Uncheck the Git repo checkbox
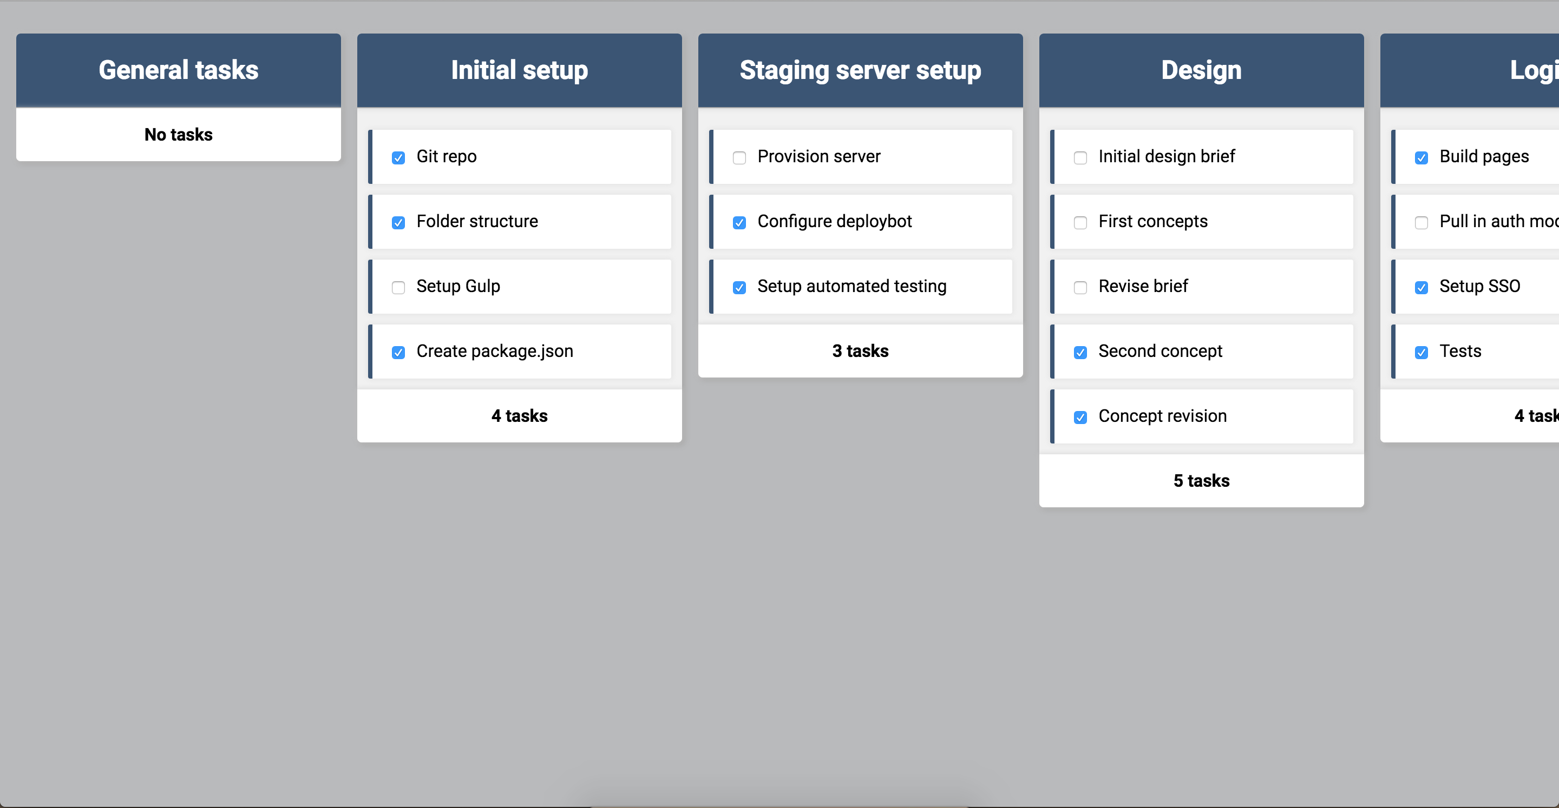Screen dimensions: 1559x808 (398, 158)
